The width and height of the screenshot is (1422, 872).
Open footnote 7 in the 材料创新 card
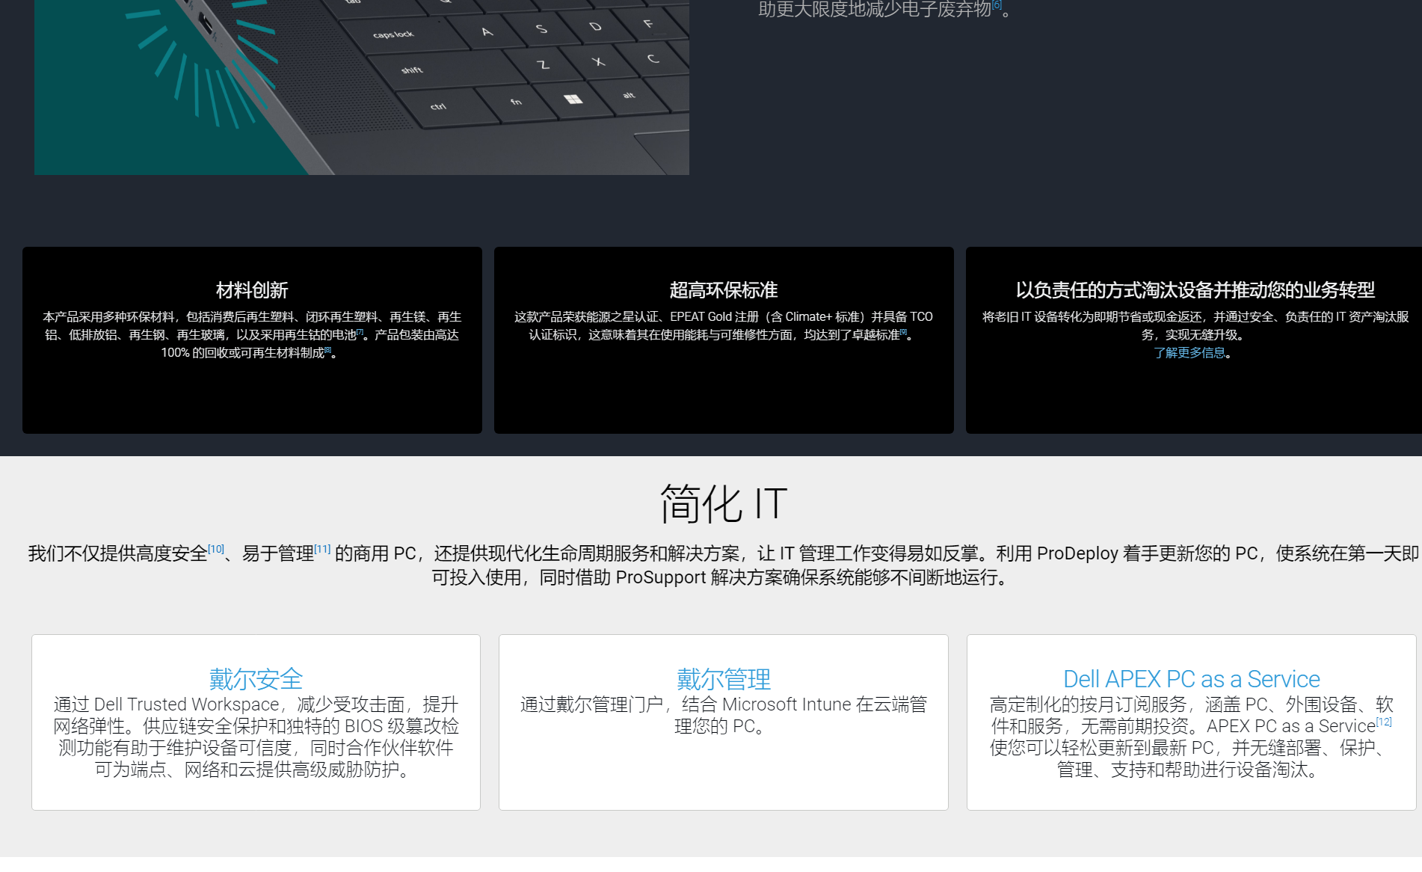pyautogui.click(x=360, y=331)
